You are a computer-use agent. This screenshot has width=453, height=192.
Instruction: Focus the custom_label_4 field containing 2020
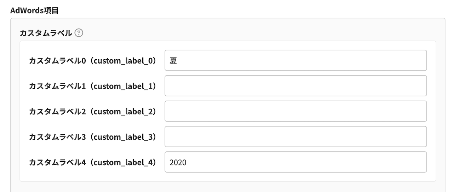[296, 162]
